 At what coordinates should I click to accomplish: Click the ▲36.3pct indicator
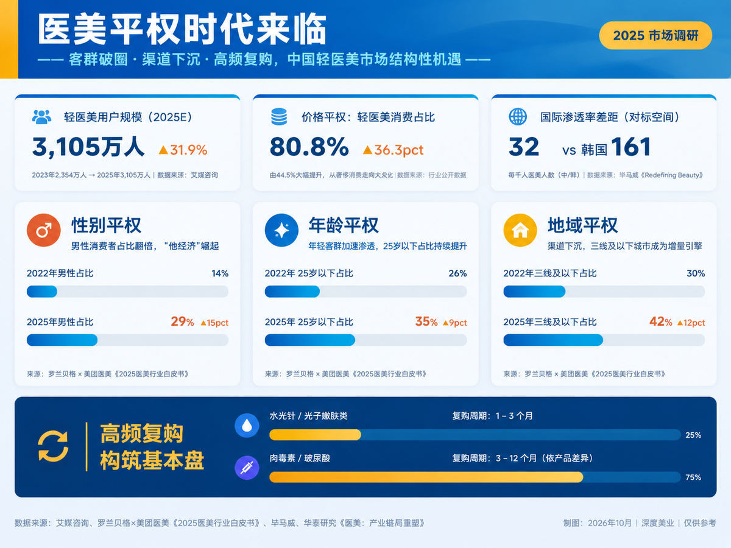[x=393, y=150]
